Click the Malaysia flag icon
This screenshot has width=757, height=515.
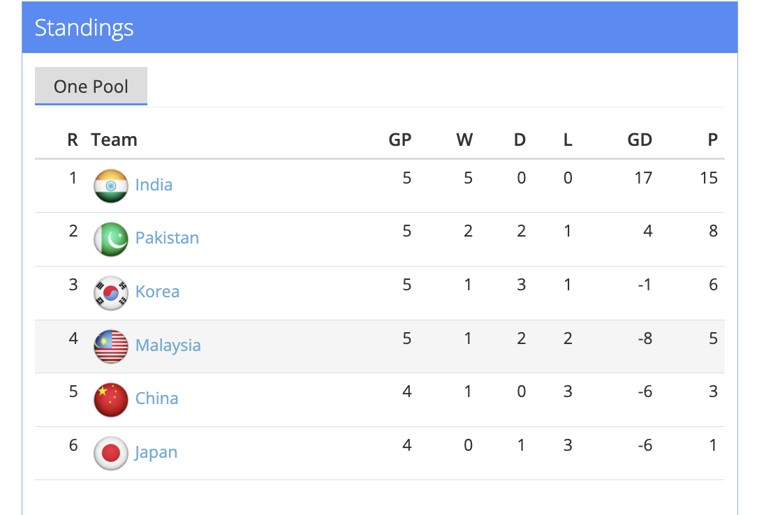pyautogui.click(x=111, y=347)
